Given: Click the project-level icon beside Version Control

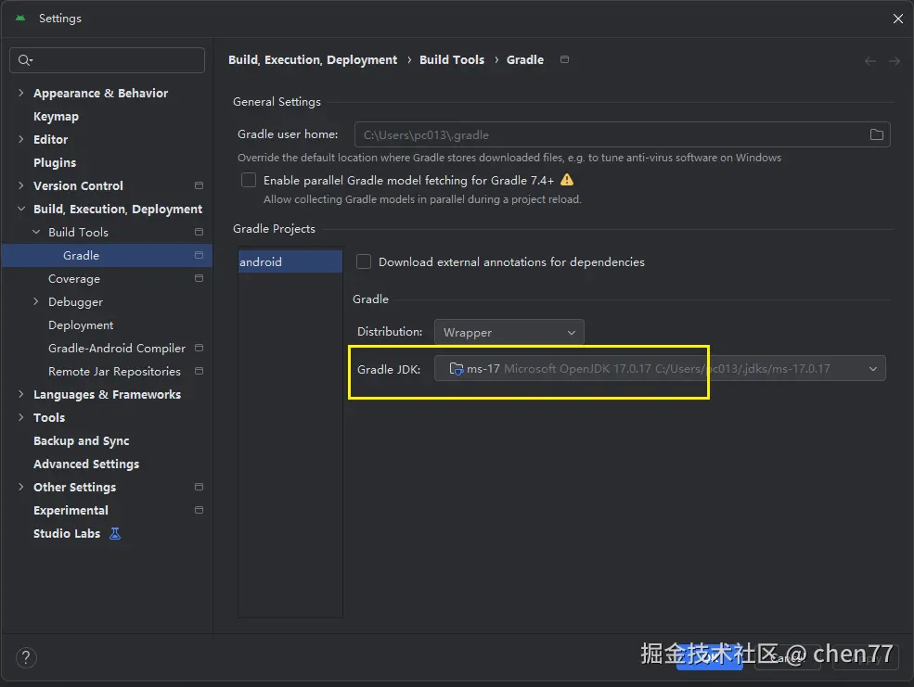Looking at the screenshot, I should click(199, 185).
